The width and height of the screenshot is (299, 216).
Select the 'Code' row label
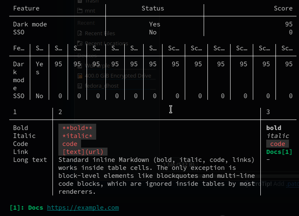click(x=21, y=144)
